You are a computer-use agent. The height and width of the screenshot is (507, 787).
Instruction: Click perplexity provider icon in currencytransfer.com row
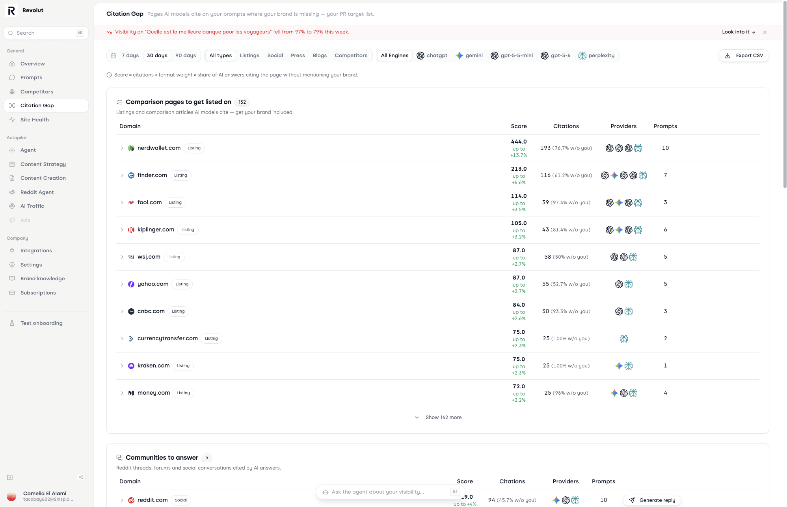point(624,339)
